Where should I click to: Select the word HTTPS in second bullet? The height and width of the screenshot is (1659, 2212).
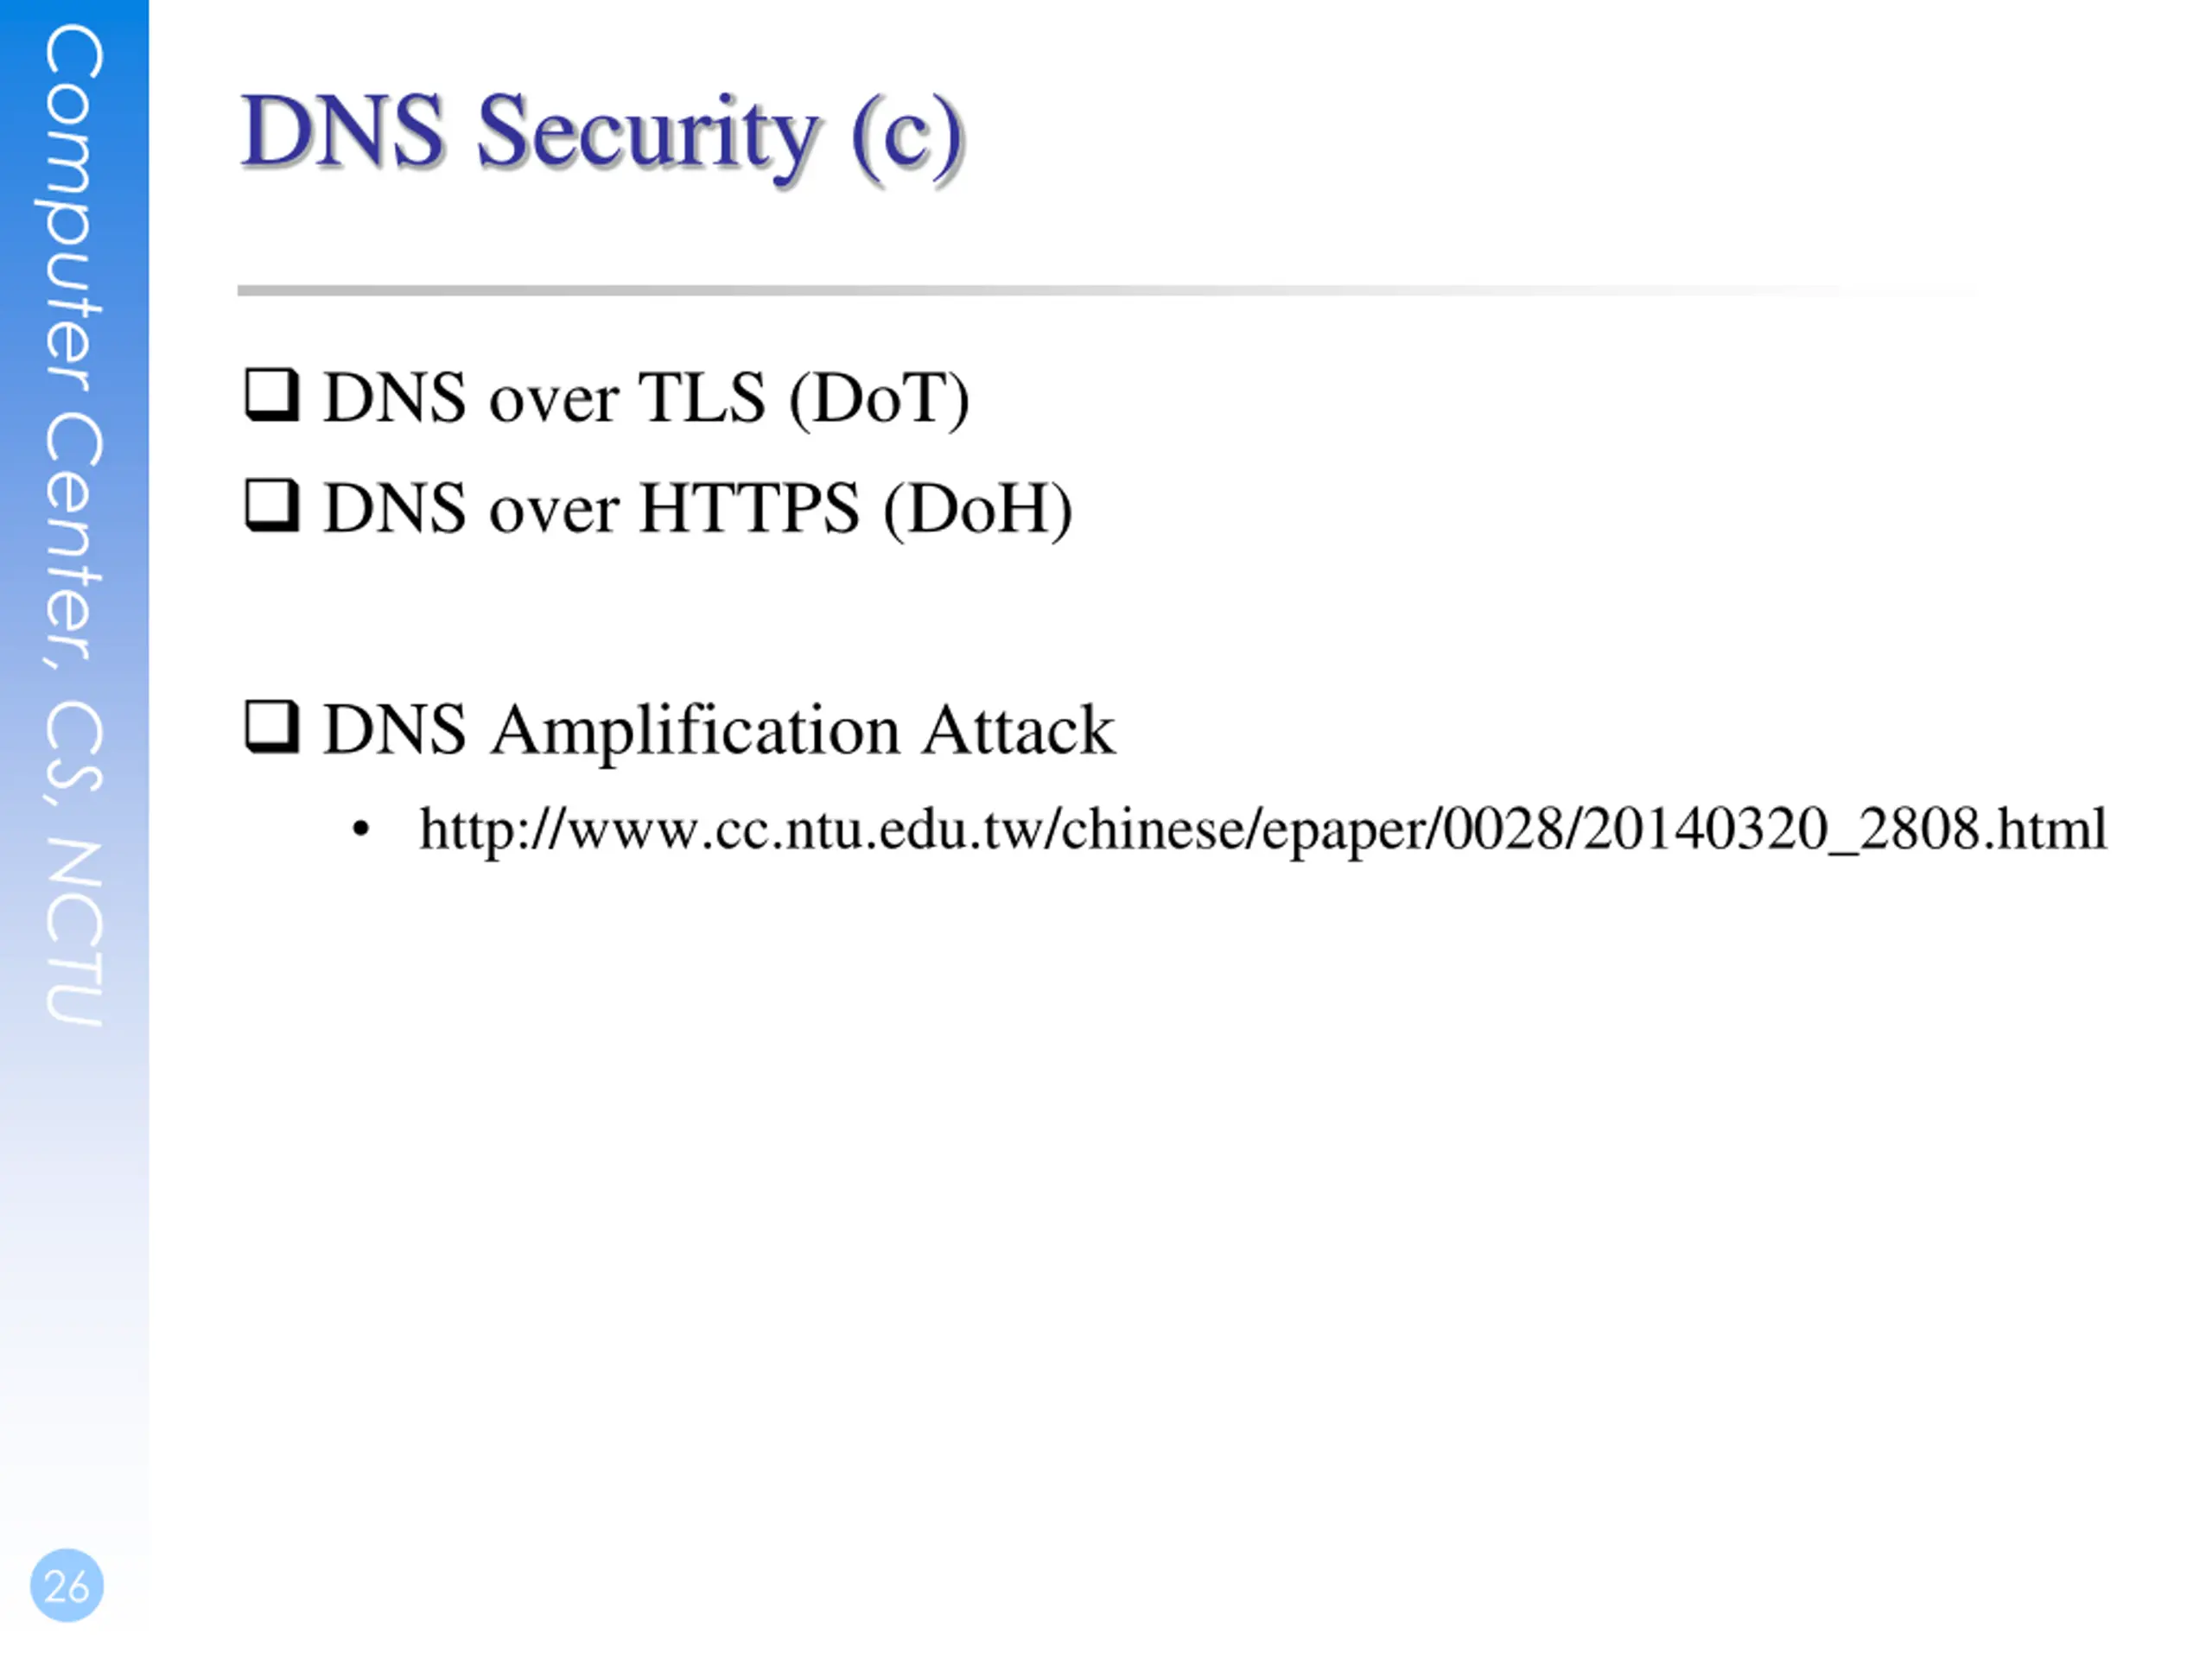click(x=749, y=508)
